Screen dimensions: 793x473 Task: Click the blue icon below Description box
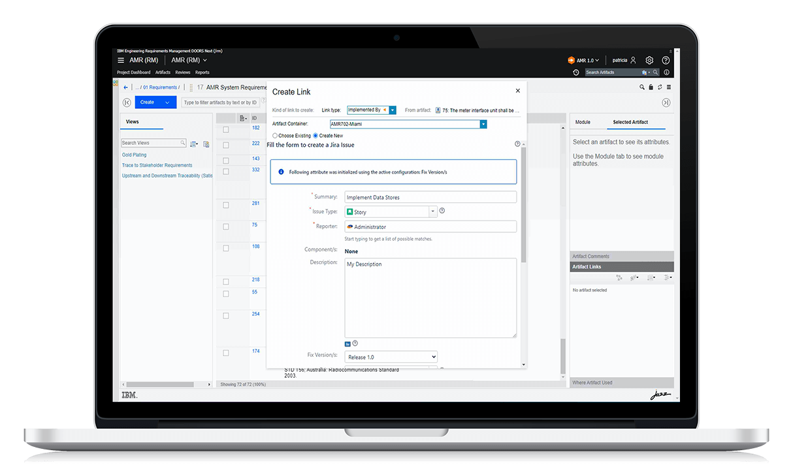pyautogui.click(x=348, y=344)
